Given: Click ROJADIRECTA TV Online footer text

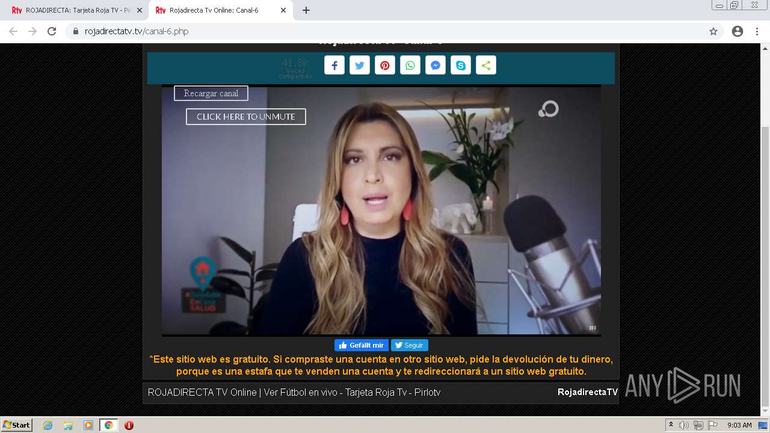Looking at the screenshot, I should [294, 392].
